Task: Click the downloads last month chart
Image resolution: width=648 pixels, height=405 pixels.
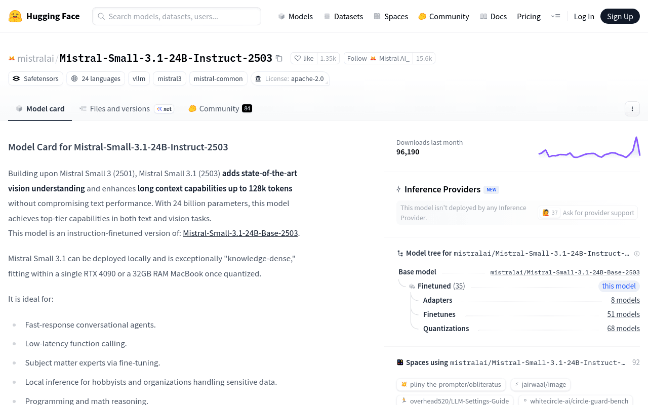Action: (590, 147)
